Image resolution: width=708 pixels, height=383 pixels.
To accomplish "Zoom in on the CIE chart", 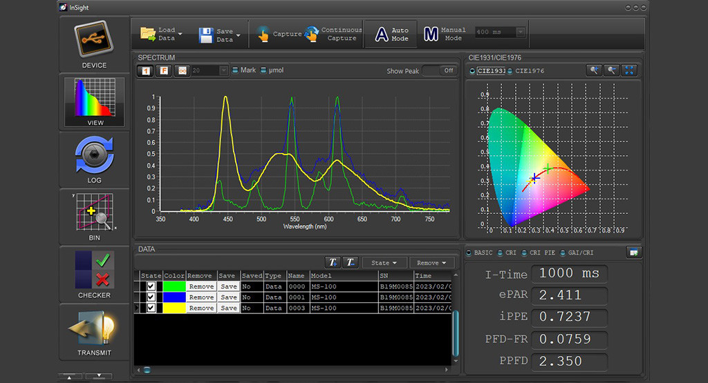I will 594,70.
